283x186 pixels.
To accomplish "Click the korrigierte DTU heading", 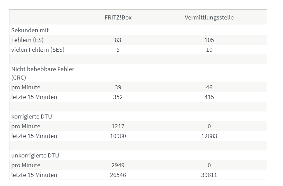I will point(32,117).
